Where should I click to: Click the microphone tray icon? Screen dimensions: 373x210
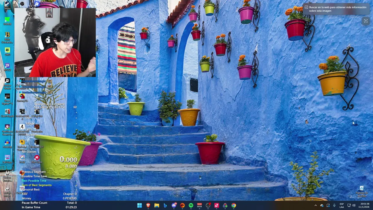pyautogui.click(x=334, y=205)
